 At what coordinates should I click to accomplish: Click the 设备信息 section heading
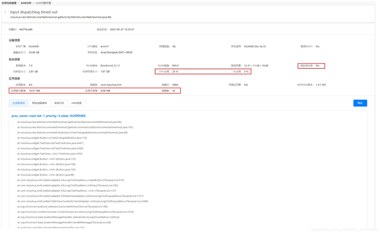14,40
